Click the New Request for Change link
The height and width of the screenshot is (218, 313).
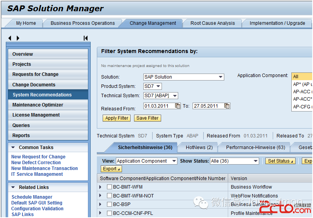(x=38, y=157)
